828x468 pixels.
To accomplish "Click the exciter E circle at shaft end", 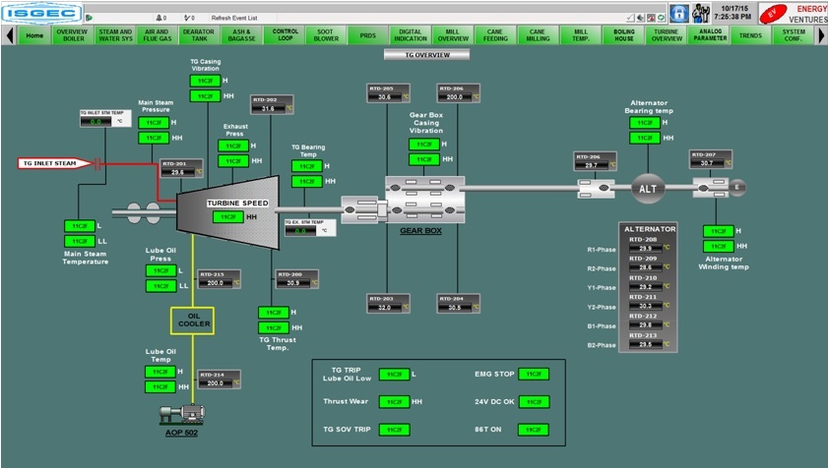I will tap(737, 187).
